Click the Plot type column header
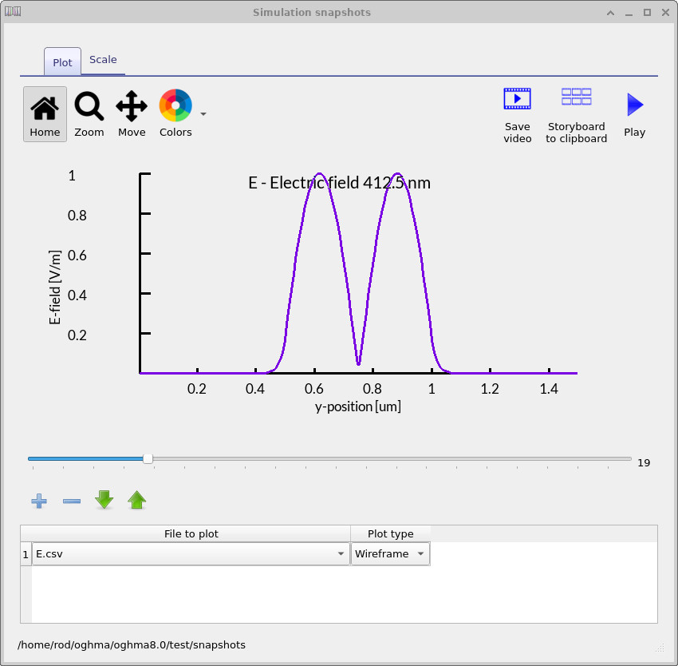Viewport: 678px width, 666px height. pyautogui.click(x=390, y=533)
